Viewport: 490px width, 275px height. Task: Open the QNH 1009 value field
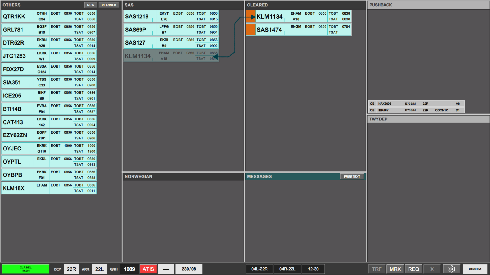129,269
